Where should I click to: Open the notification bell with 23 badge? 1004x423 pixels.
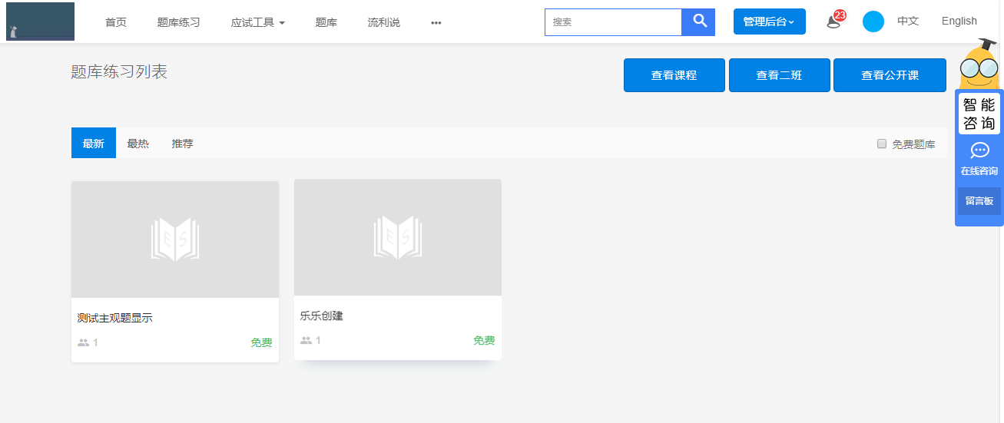tap(834, 21)
